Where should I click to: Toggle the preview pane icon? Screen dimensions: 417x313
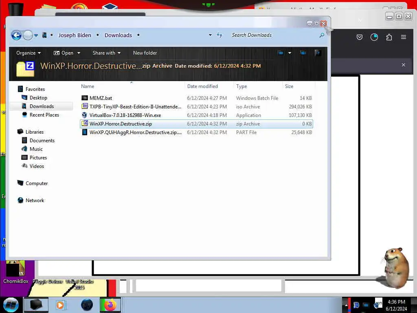(303, 53)
